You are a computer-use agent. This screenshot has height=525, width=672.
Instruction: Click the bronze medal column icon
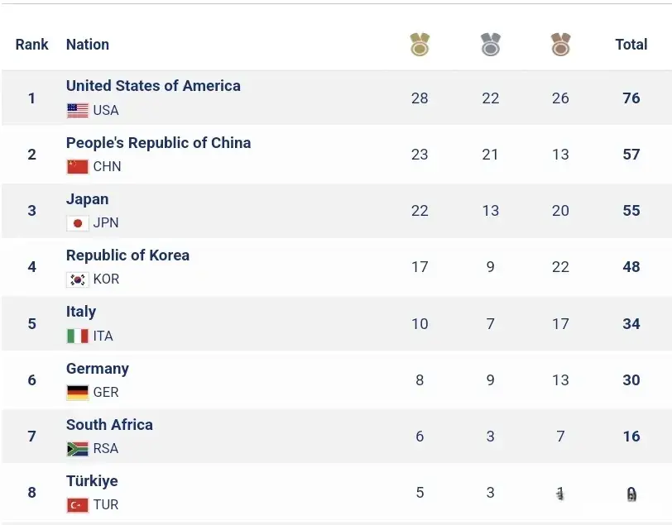coord(560,44)
